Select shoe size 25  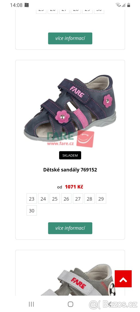pos(55,199)
